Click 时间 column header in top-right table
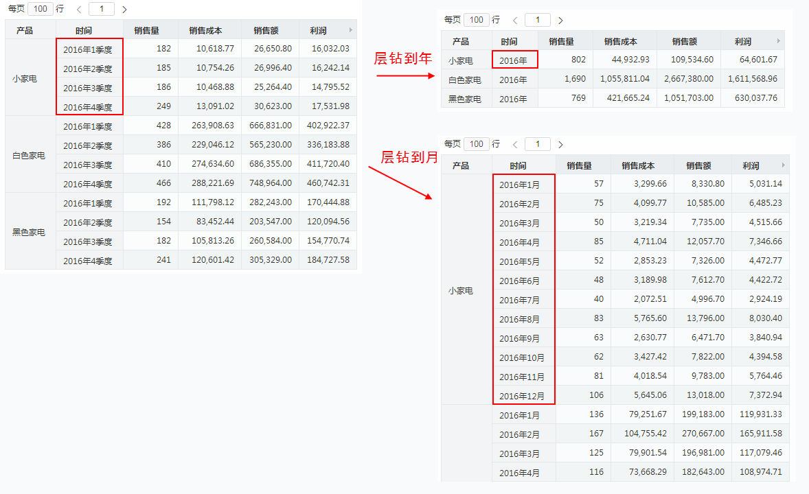 click(x=509, y=42)
